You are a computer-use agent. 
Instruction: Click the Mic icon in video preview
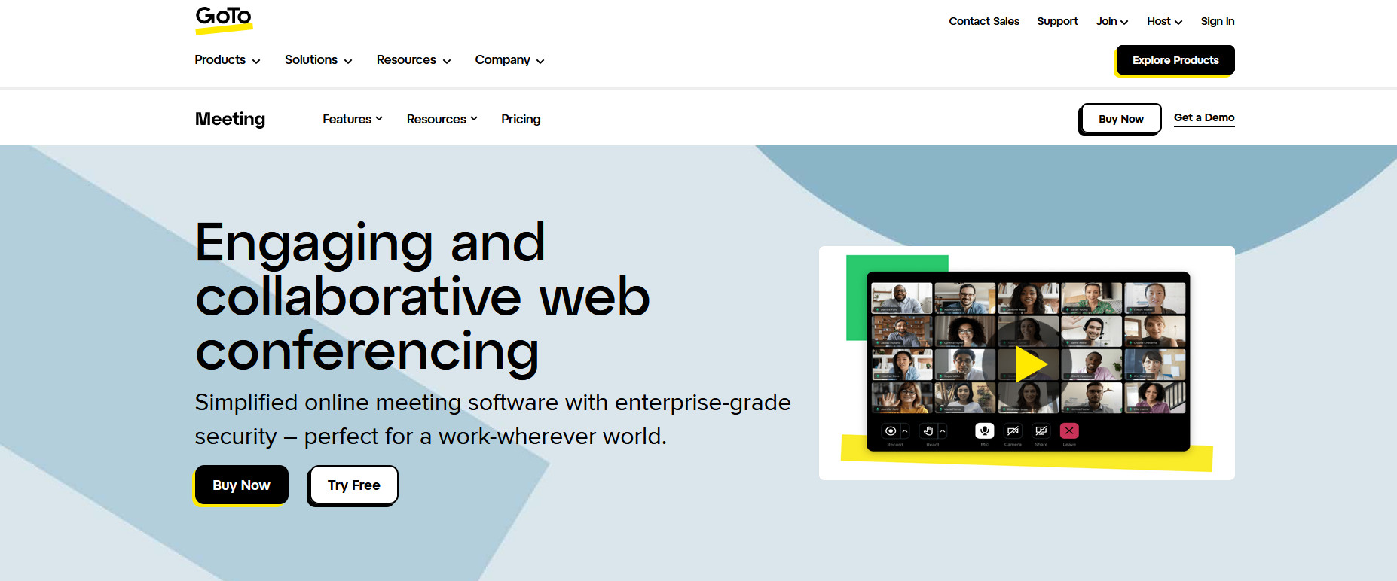(x=984, y=430)
